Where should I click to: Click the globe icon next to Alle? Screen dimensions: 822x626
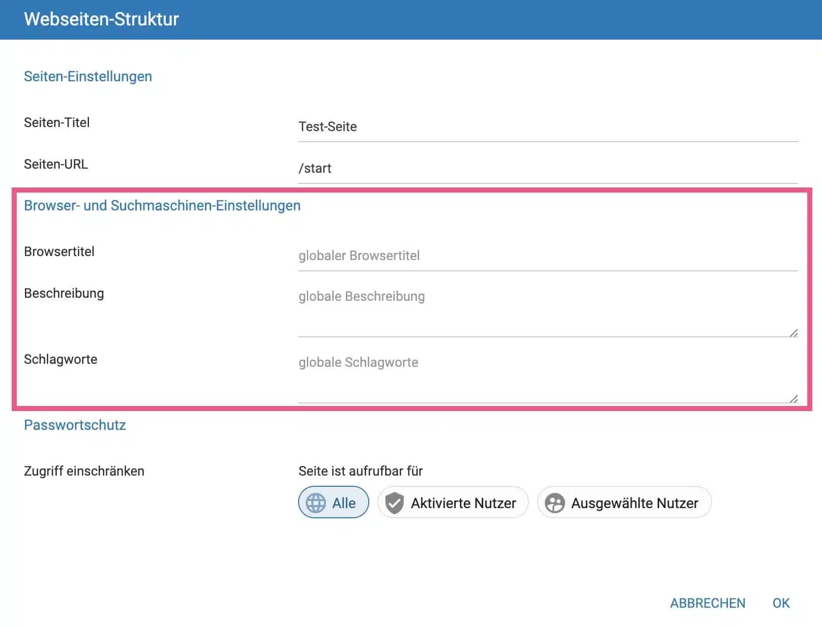(x=315, y=503)
